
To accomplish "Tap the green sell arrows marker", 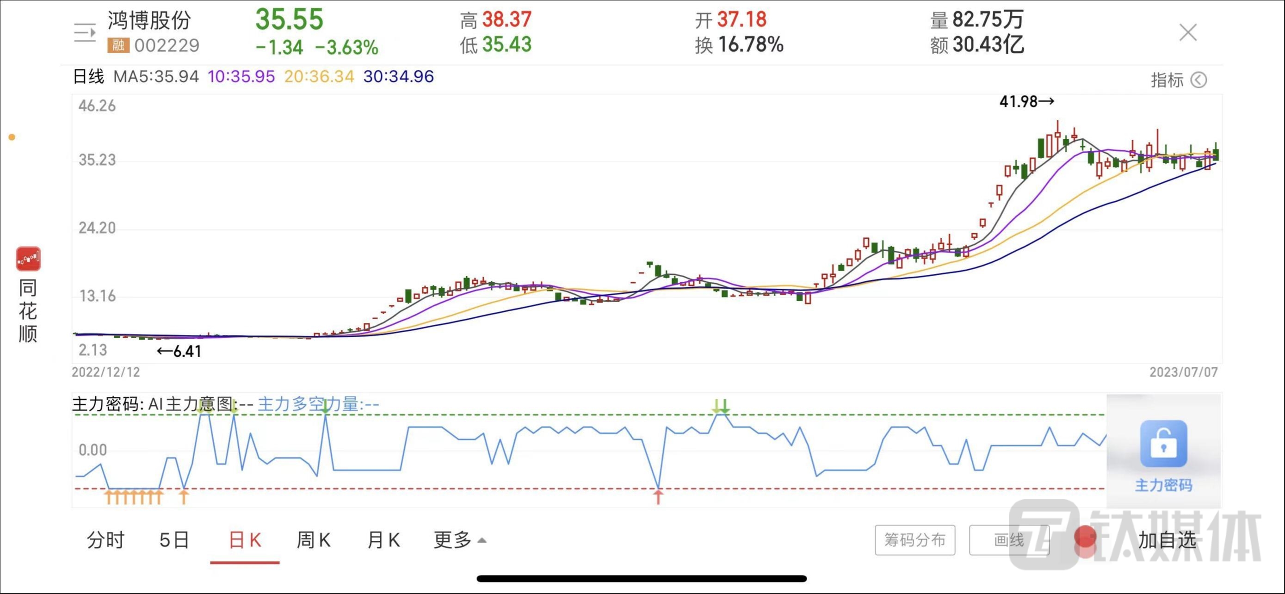I will [x=721, y=407].
